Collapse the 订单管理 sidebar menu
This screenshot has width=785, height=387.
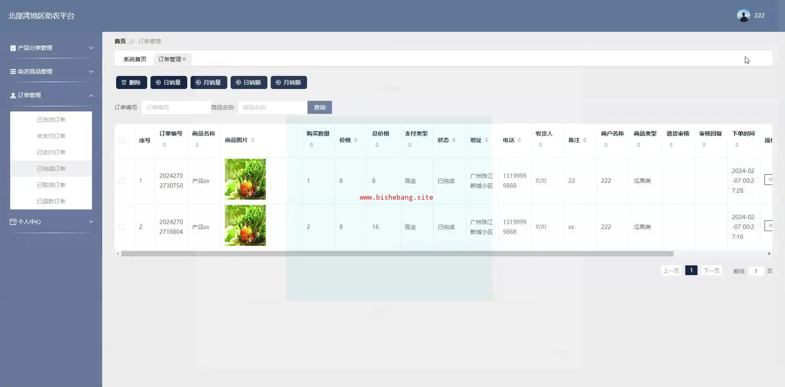[x=52, y=95]
